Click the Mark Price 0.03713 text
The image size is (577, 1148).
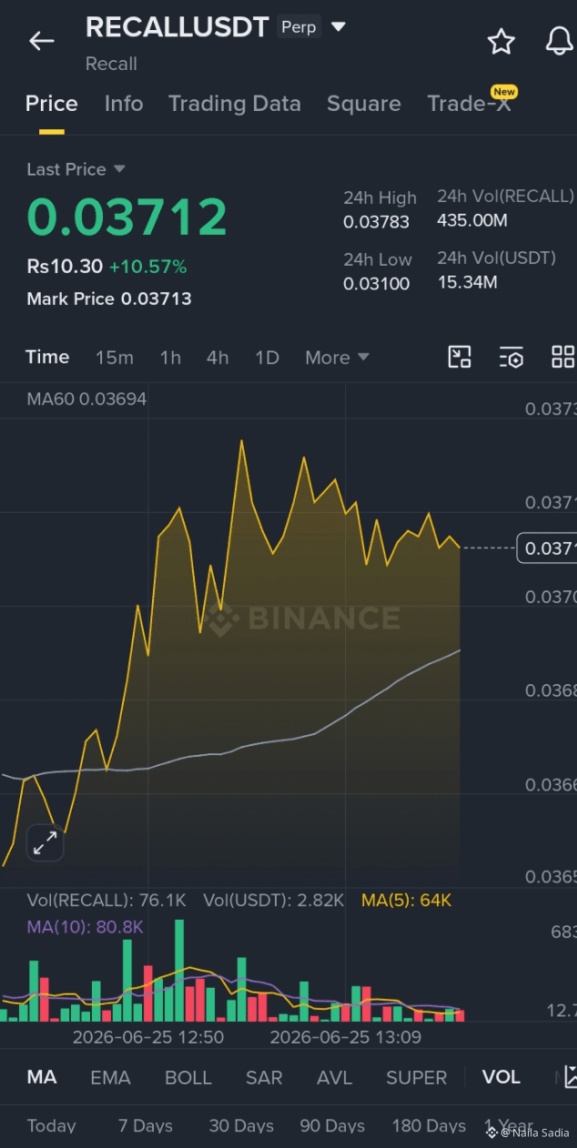(109, 298)
